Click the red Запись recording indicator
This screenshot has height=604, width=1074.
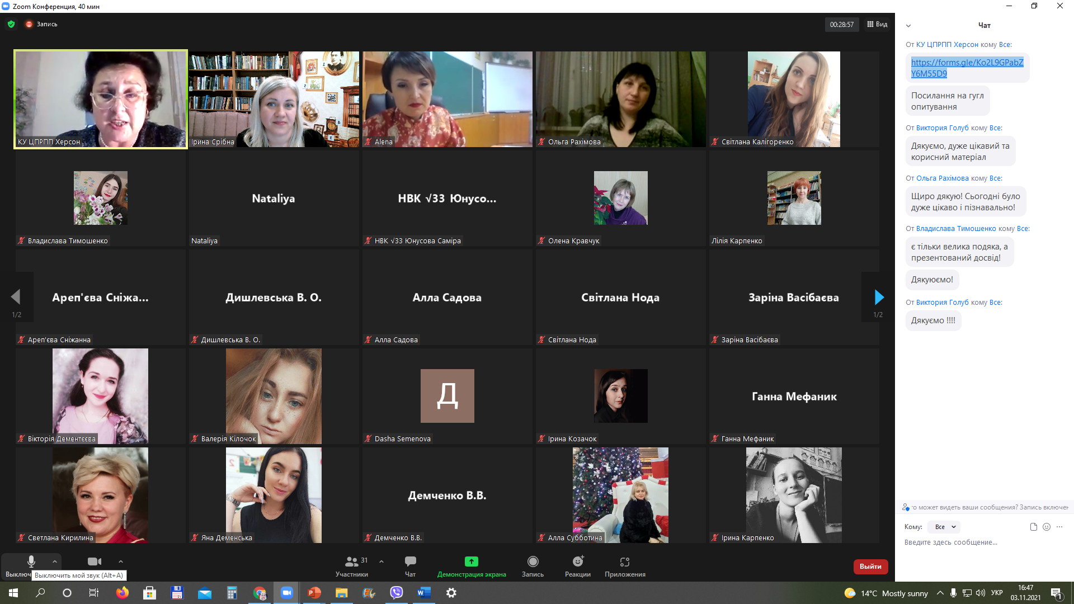click(41, 24)
